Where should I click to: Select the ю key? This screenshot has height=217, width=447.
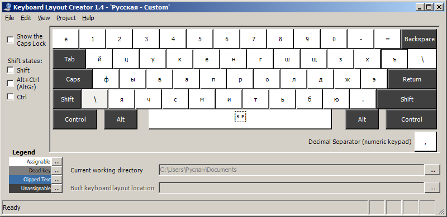(x=336, y=99)
